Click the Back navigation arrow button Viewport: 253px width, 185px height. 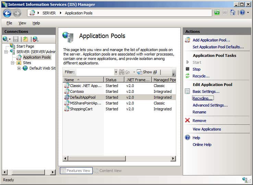coord(7,13)
